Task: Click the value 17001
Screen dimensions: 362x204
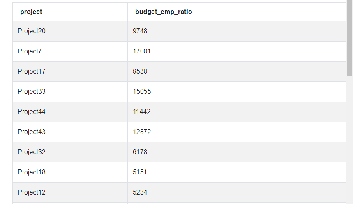Action: pyautogui.click(x=142, y=51)
